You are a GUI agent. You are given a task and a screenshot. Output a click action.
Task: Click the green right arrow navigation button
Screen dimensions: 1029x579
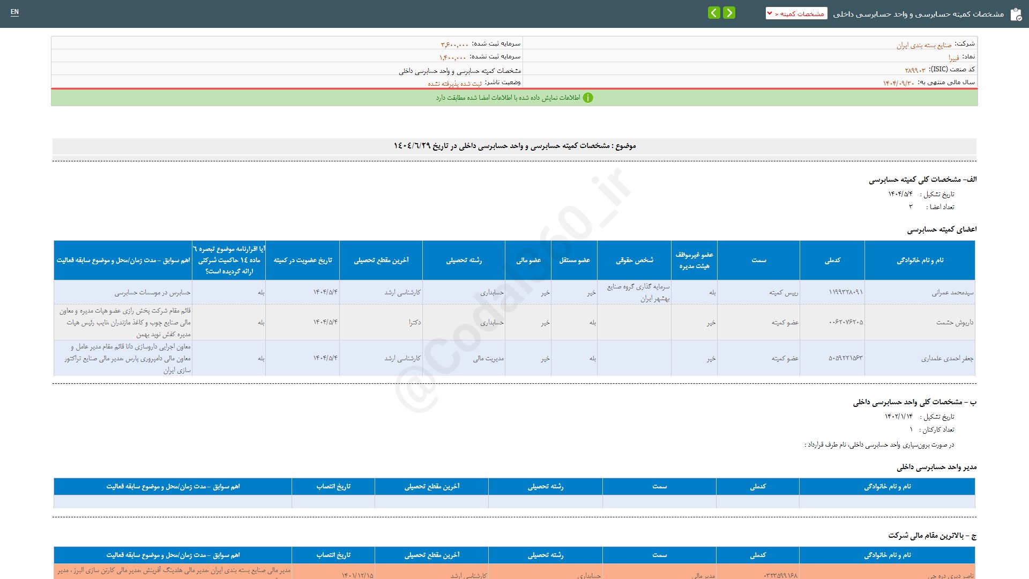tap(729, 13)
